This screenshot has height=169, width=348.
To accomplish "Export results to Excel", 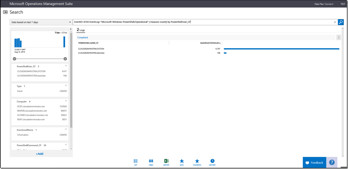I will pos(166,162).
